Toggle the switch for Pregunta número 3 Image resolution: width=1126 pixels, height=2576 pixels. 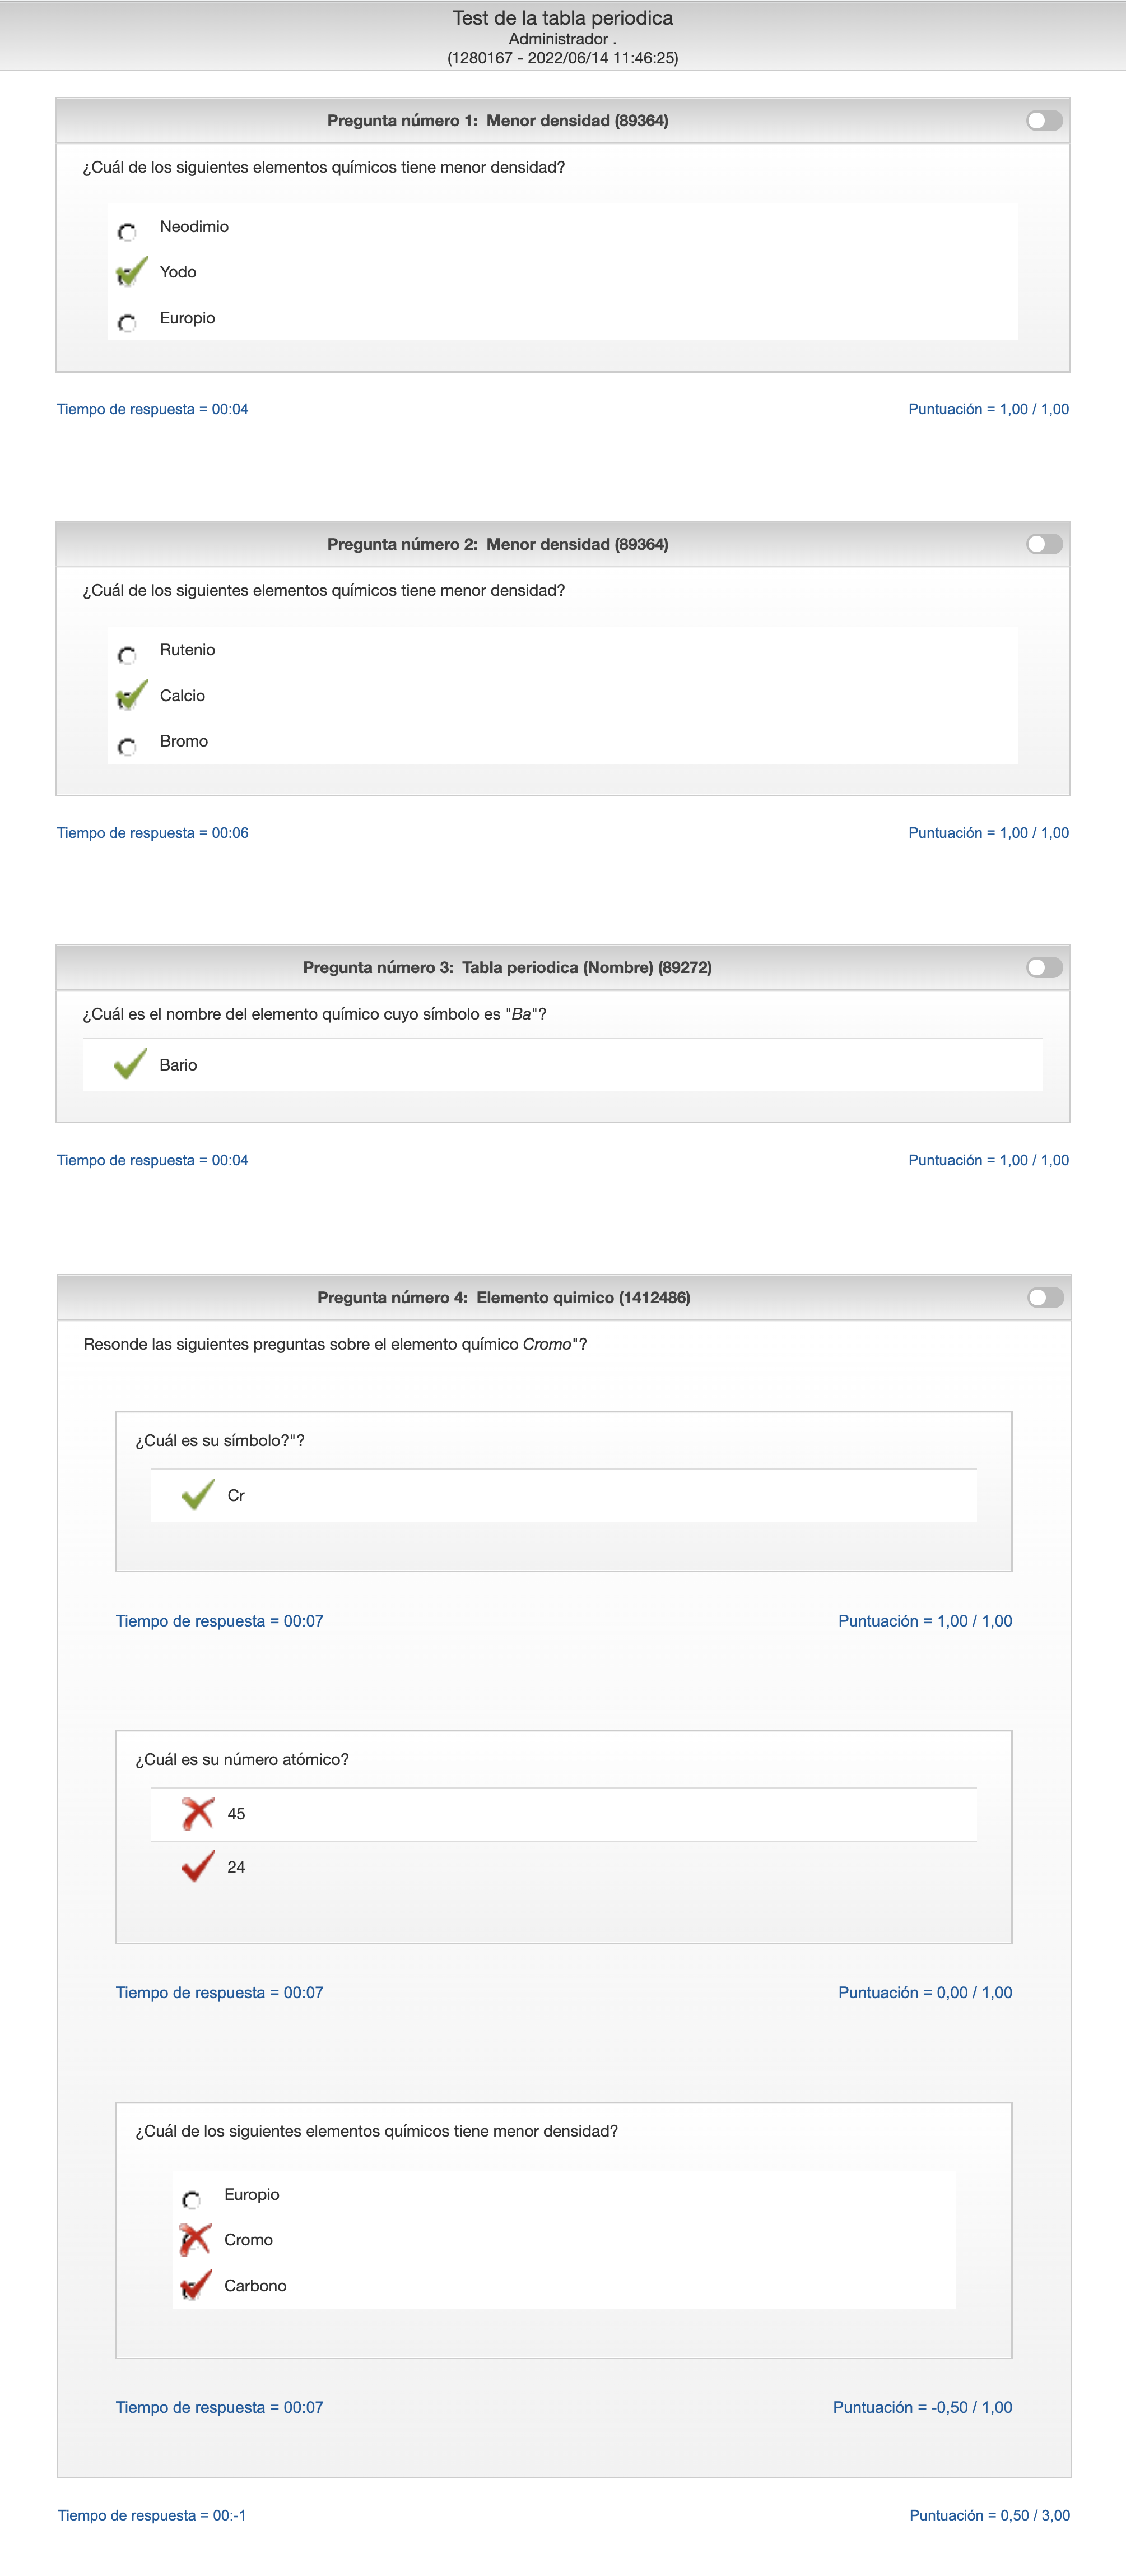click(x=1044, y=967)
